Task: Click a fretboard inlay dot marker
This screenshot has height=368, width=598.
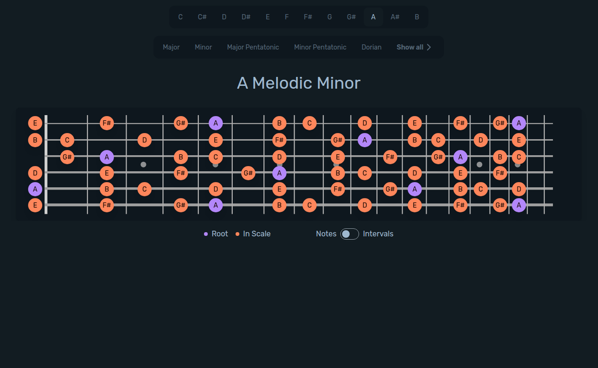Action: (143, 164)
